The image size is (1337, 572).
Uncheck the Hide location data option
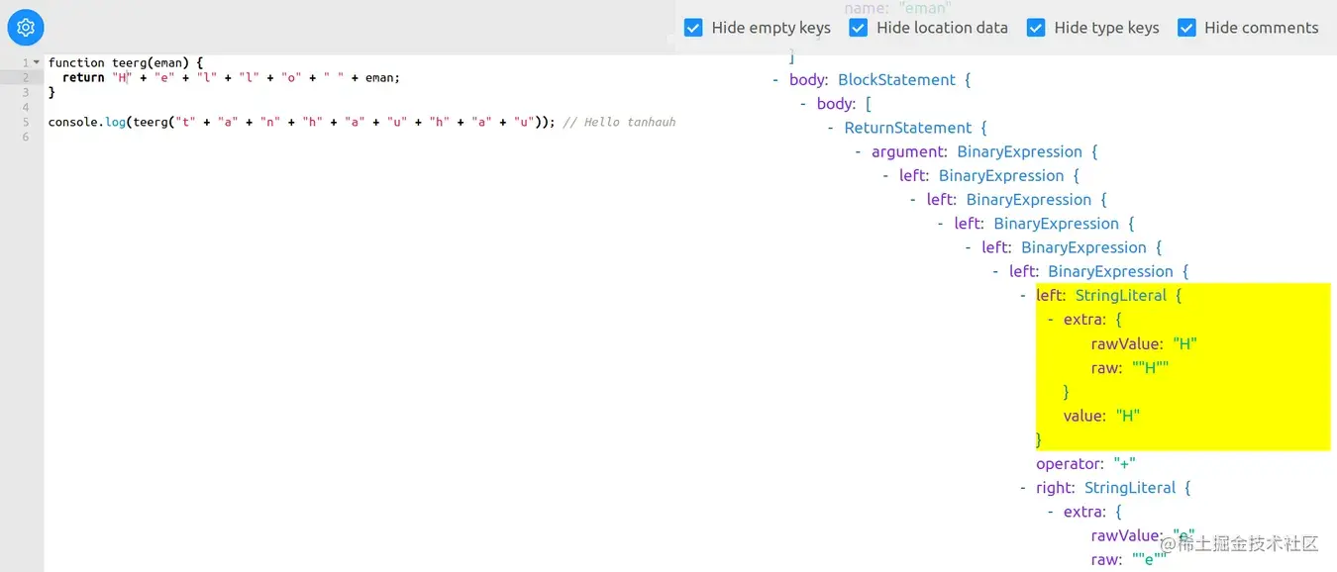[x=858, y=28]
